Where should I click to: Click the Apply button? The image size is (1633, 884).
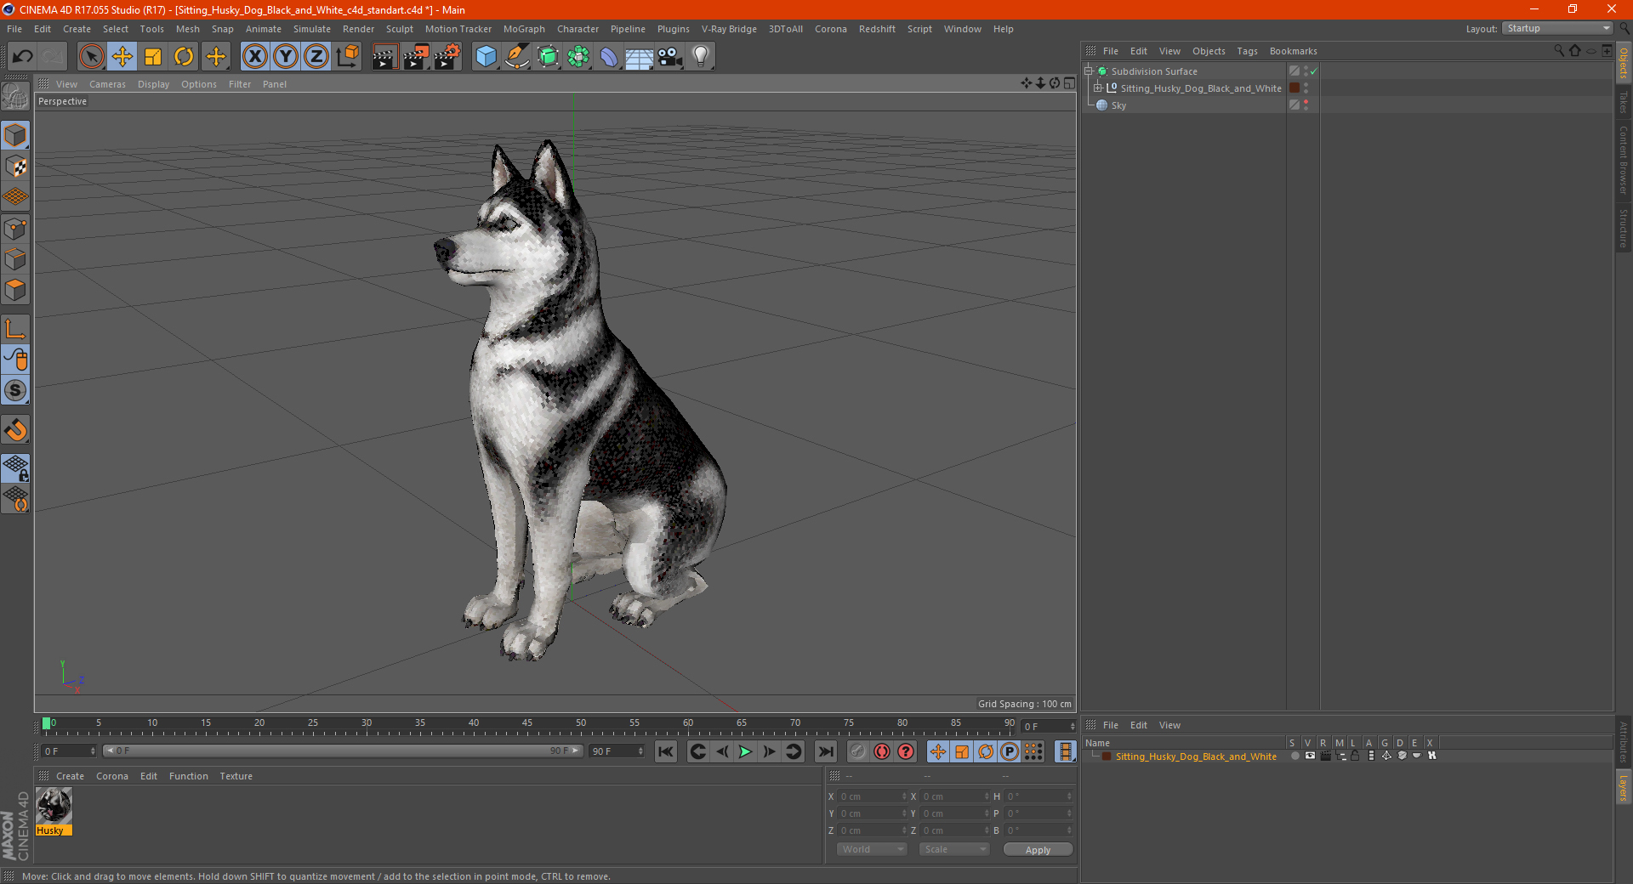pos(1038,850)
